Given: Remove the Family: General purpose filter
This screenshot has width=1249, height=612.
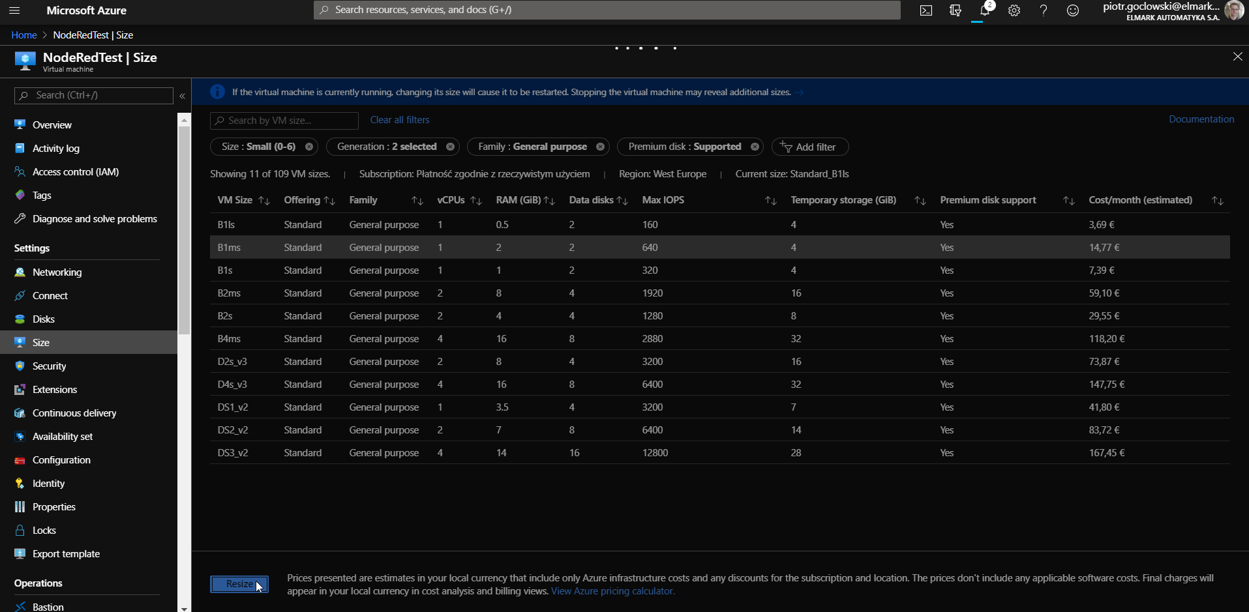Looking at the screenshot, I should pos(600,147).
